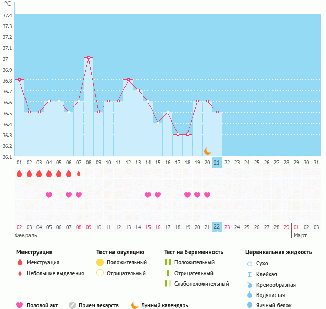Click the heart icon on day 04
The height and width of the screenshot is (309, 326).
[x=49, y=195]
